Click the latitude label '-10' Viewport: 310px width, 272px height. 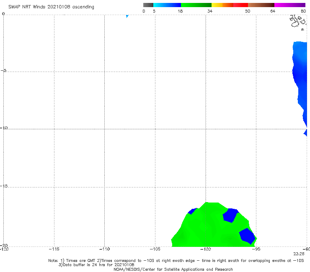(x=4, y=128)
